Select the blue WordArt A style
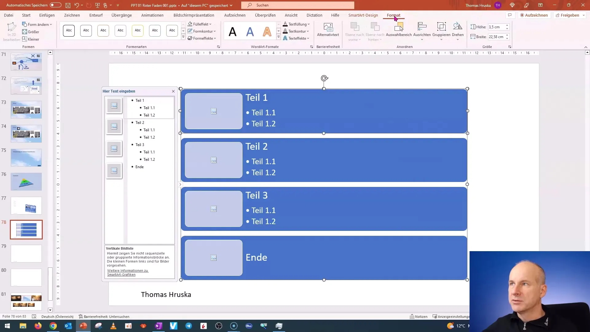The image size is (590, 332). pos(250,31)
